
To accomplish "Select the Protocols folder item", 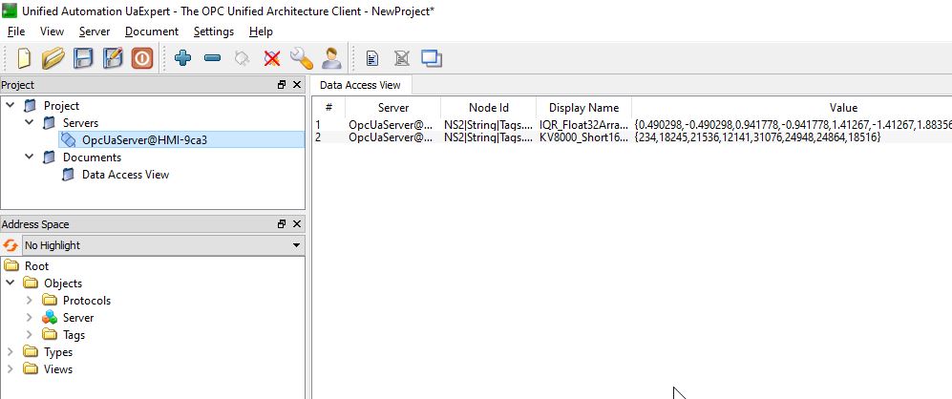I will [x=87, y=301].
